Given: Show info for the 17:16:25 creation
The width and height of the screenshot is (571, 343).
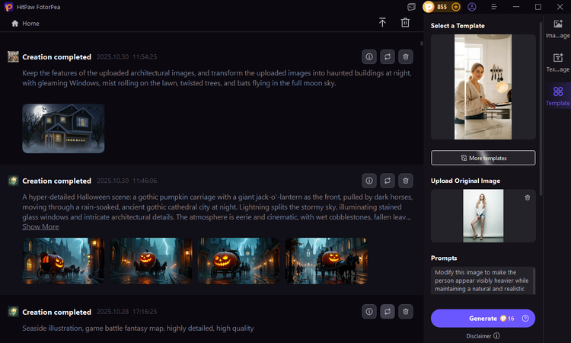Looking at the screenshot, I should (369, 312).
